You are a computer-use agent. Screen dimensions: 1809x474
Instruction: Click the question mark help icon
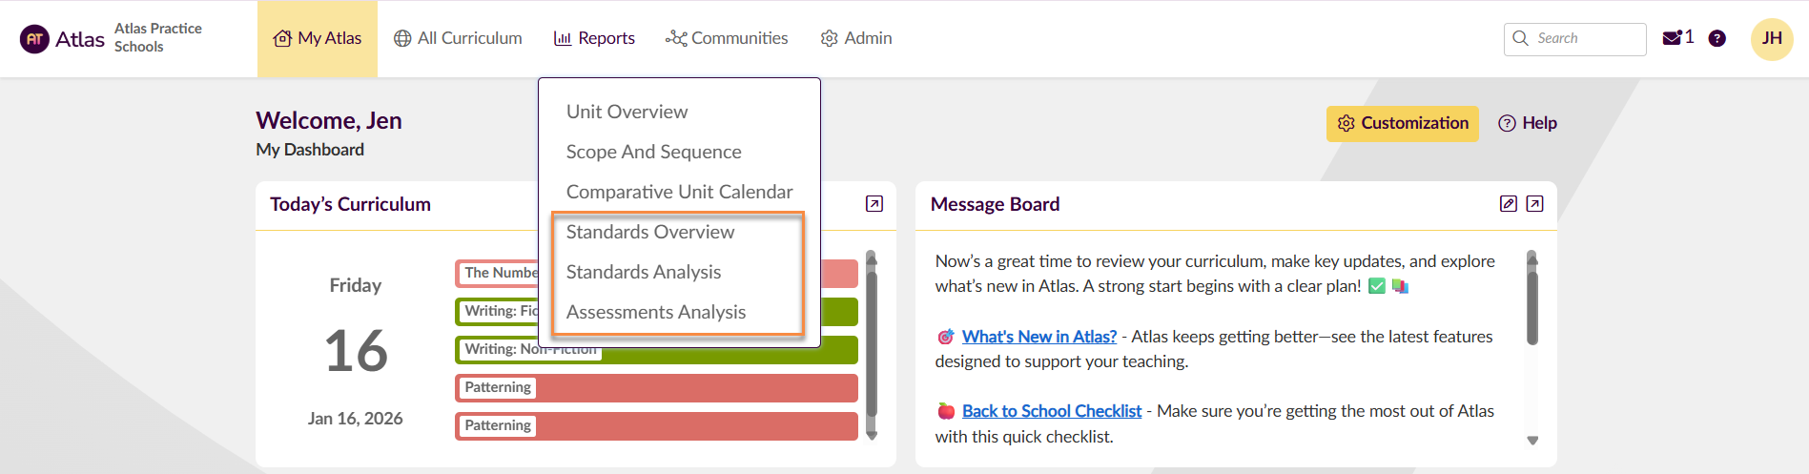[1716, 38]
